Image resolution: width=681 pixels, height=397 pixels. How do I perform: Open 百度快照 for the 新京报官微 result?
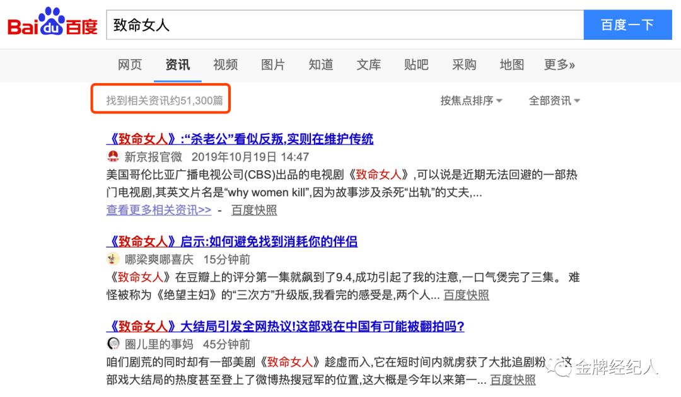click(254, 210)
